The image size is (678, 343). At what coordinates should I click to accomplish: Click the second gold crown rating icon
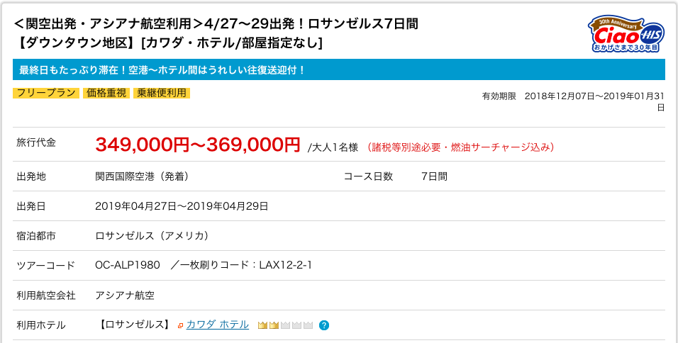click(x=274, y=325)
